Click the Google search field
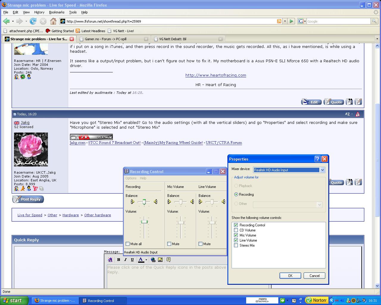This screenshot has width=381, height=305. [x=338, y=21]
